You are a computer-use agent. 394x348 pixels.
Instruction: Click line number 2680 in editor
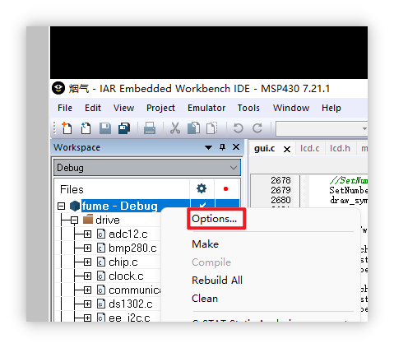[x=280, y=200]
